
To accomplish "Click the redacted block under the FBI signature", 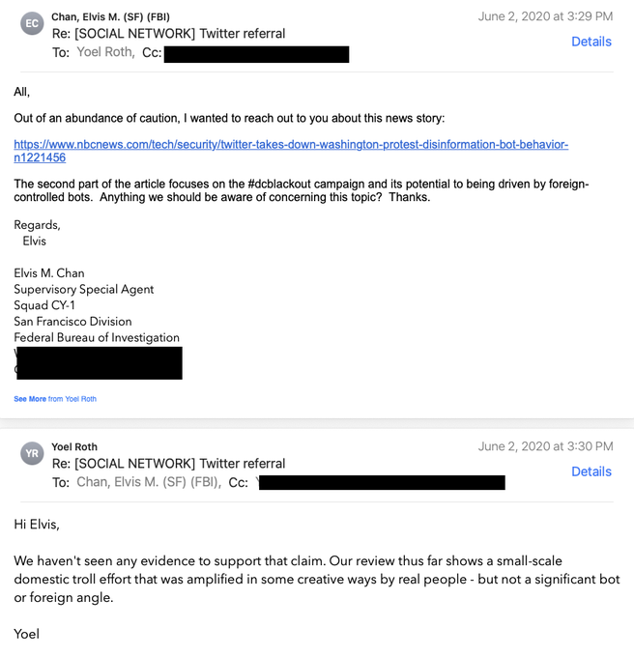I will coord(99,362).
